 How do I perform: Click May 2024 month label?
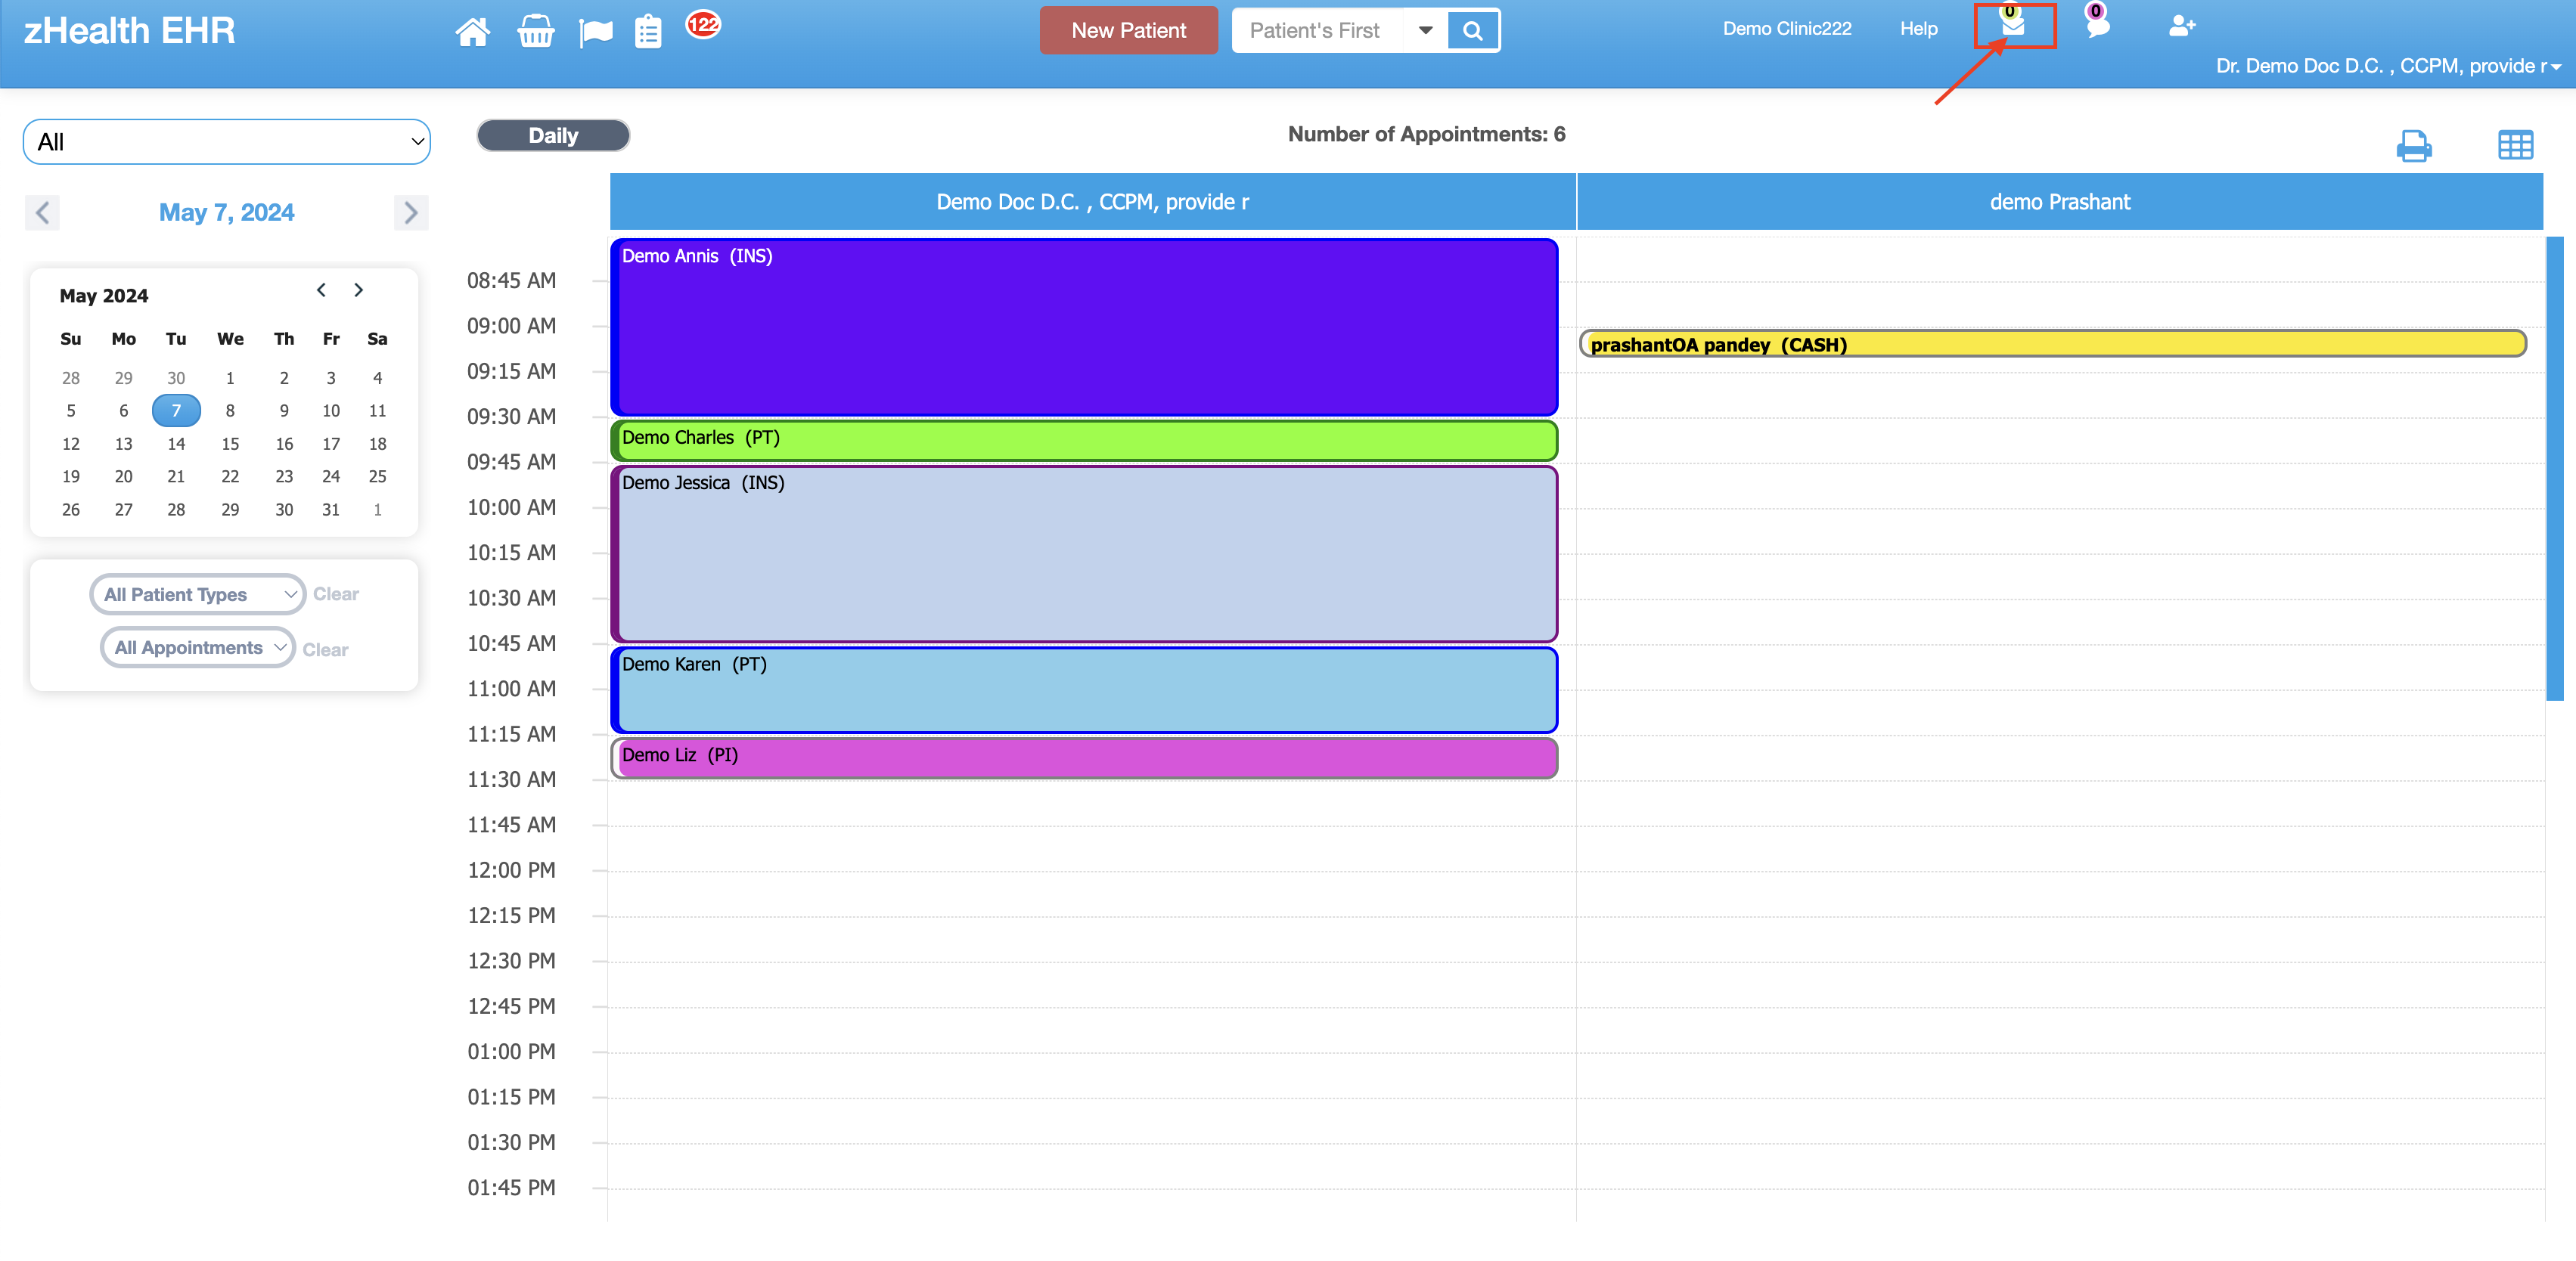tap(104, 296)
